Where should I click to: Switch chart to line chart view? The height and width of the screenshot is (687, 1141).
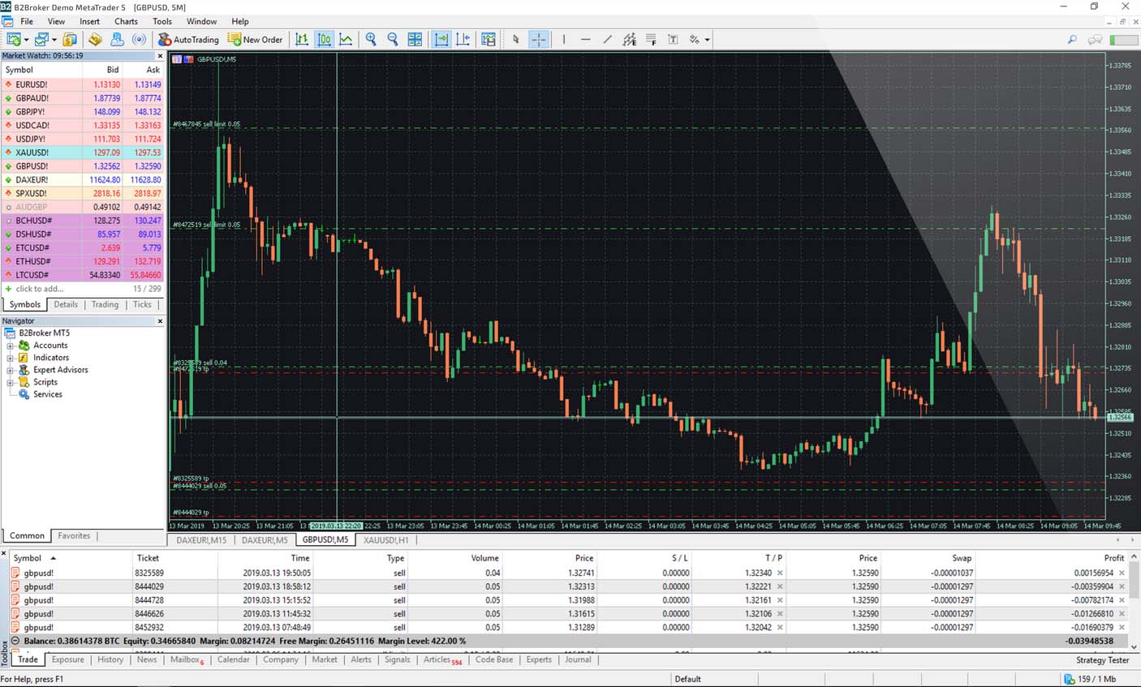[x=346, y=39]
